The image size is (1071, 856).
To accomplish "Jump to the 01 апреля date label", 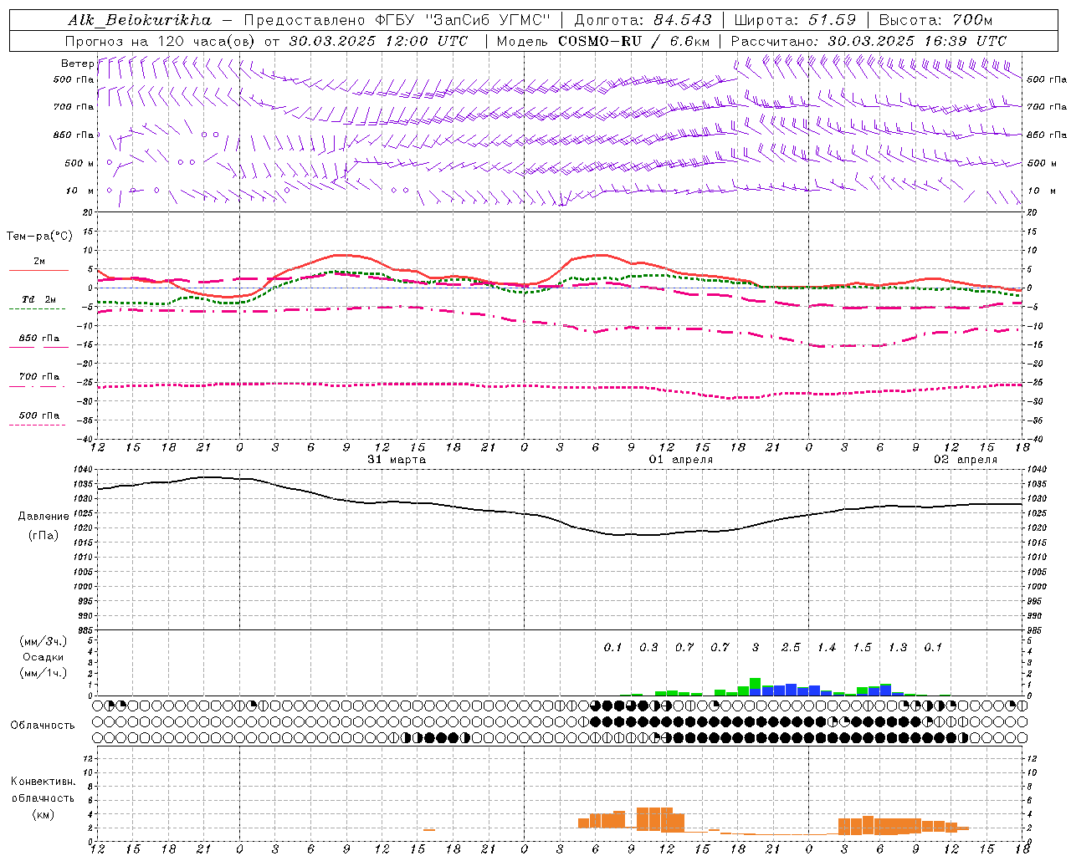I will tap(681, 460).
